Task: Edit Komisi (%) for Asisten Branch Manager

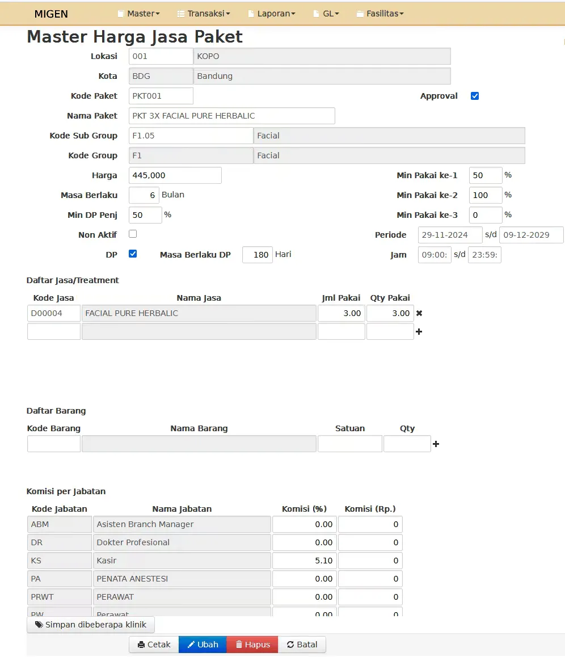Action: pos(305,524)
